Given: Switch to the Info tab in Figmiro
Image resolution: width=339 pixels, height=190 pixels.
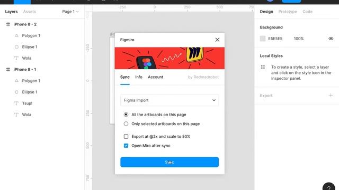Looking at the screenshot, I should click(x=139, y=77).
